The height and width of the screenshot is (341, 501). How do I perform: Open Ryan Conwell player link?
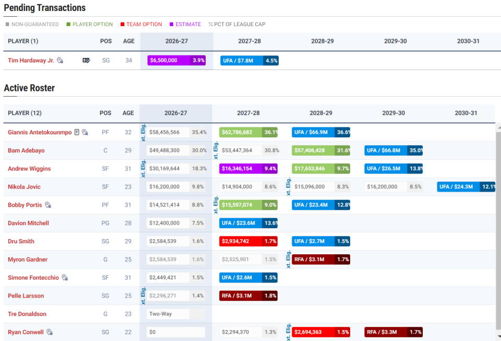click(26, 332)
